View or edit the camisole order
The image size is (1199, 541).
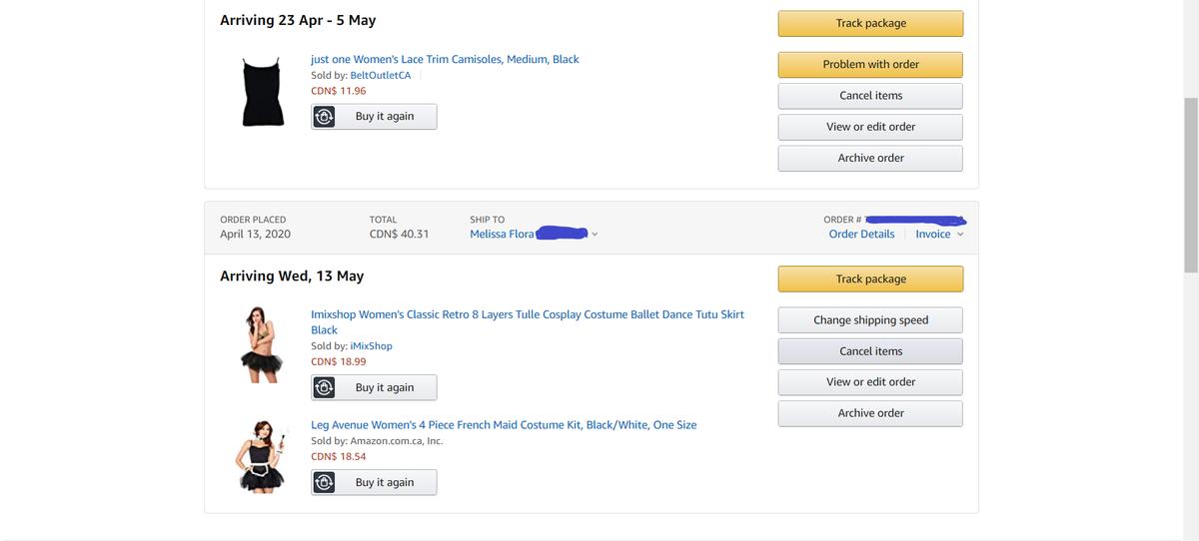pyautogui.click(x=870, y=127)
